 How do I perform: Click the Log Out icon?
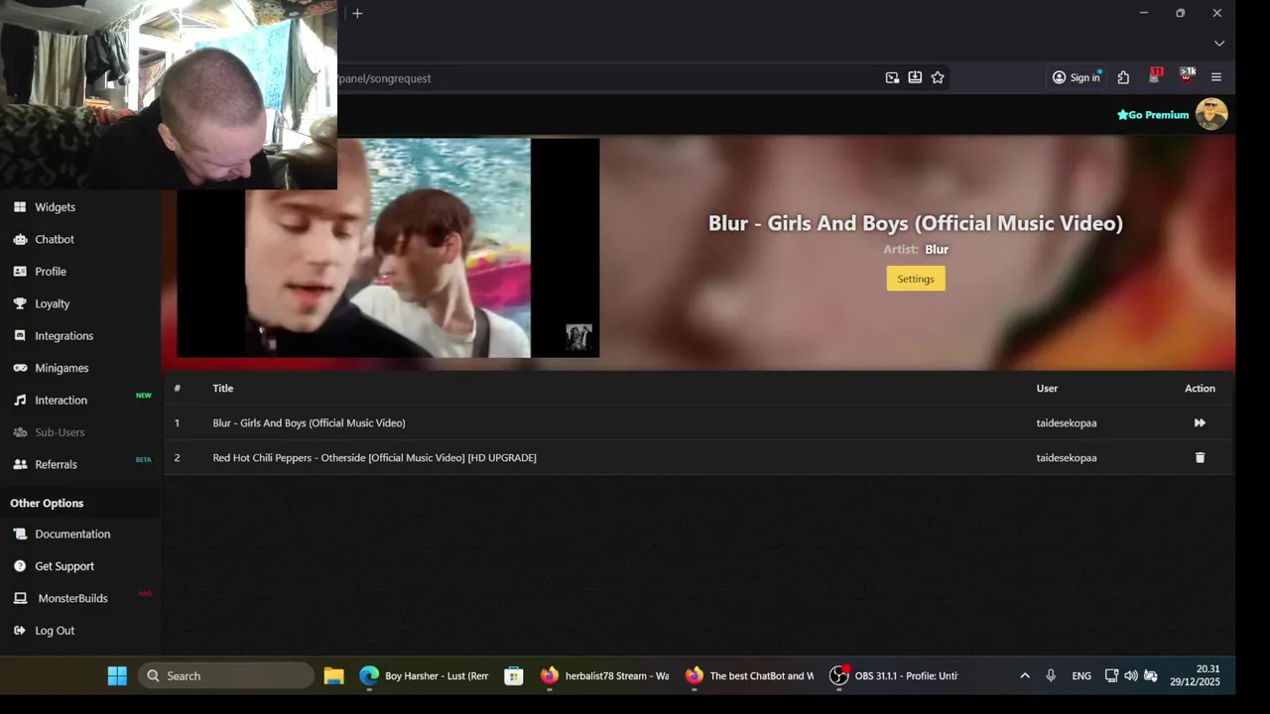[x=20, y=631]
